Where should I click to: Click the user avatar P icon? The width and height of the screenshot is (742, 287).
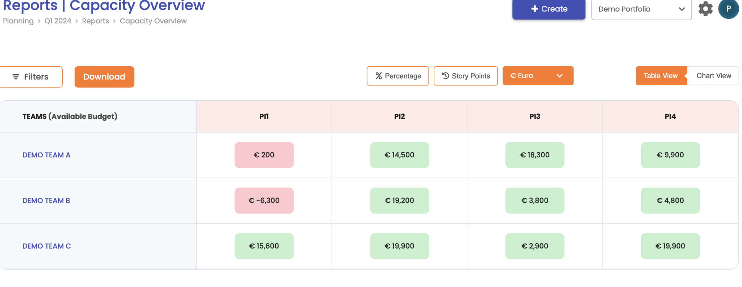point(728,9)
